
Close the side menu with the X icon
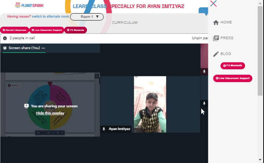[213, 3]
